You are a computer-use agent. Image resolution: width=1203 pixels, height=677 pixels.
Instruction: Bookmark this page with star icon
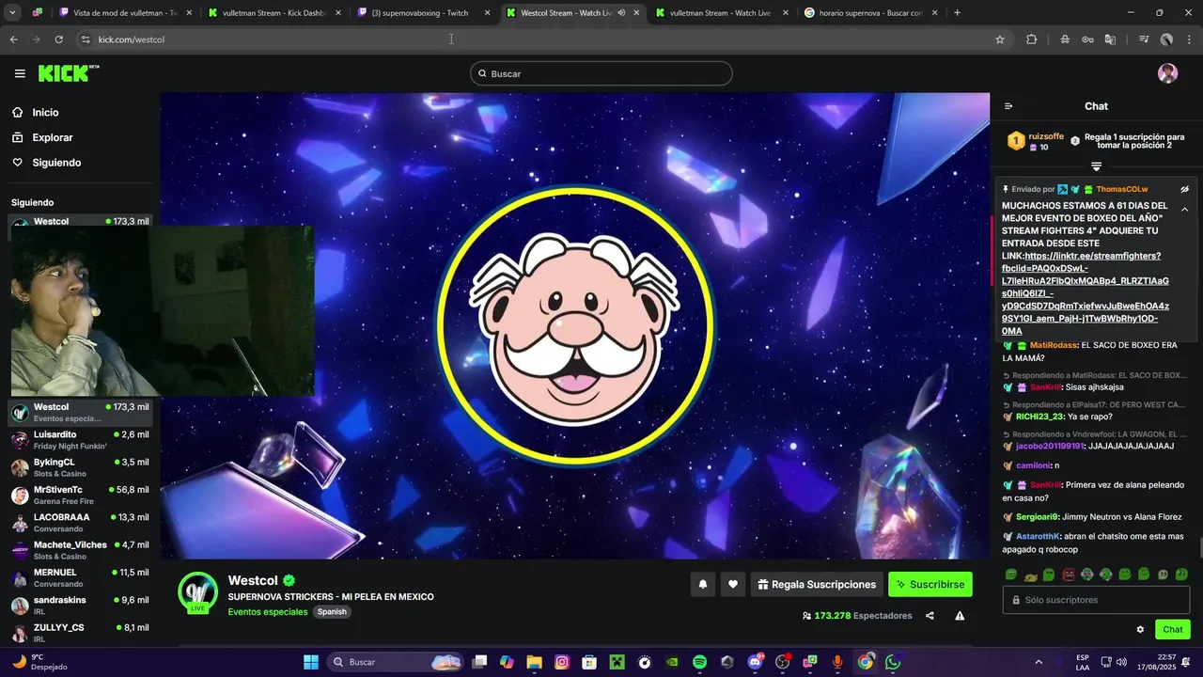pos(1000,39)
